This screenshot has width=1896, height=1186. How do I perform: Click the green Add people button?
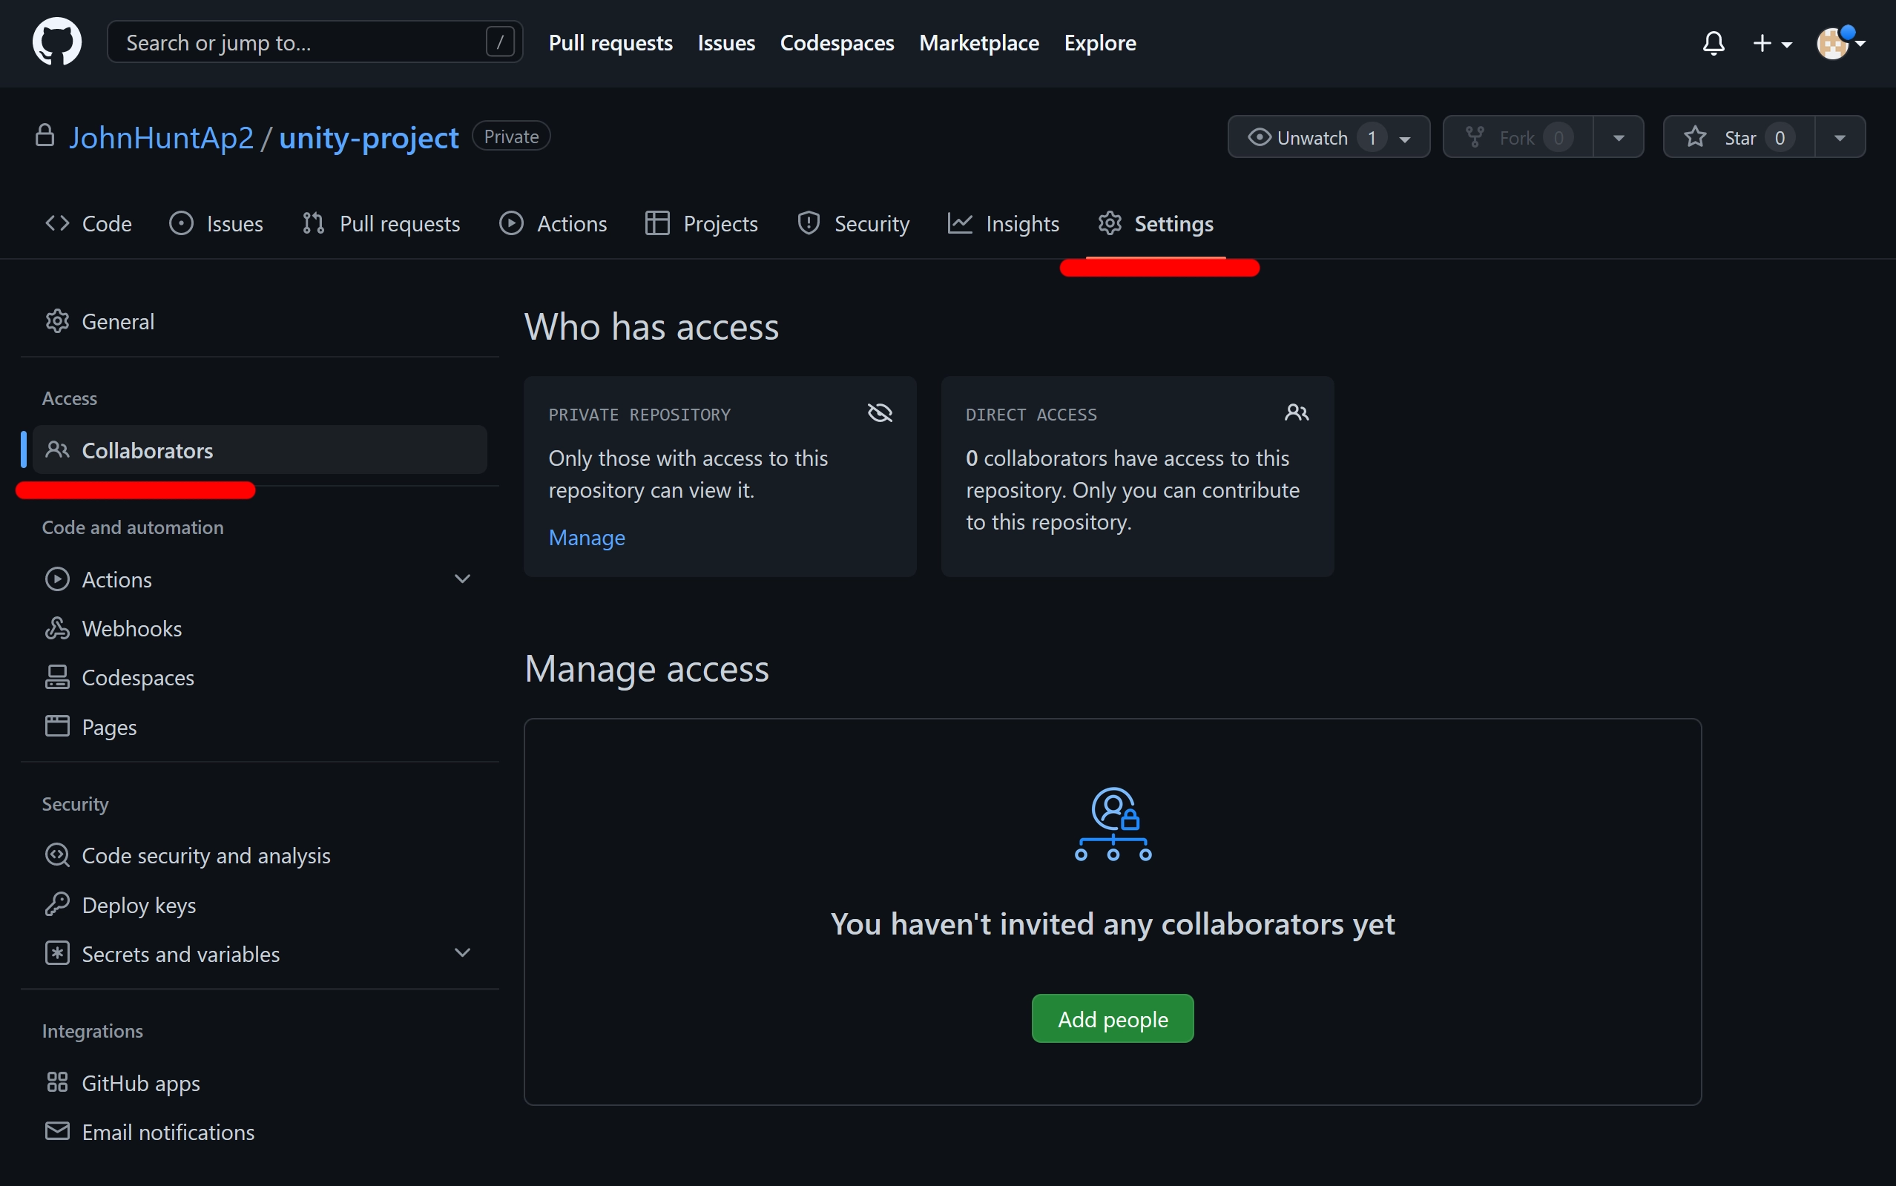[x=1113, y=1018]
